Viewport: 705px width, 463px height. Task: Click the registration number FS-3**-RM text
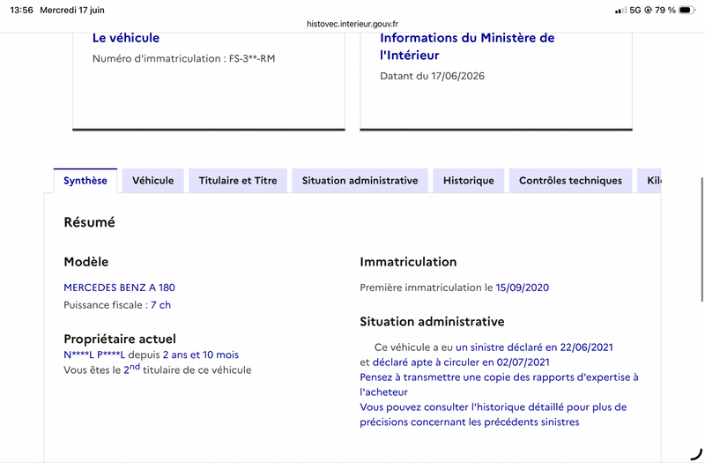pyautogui.click(x=252, y=58)
